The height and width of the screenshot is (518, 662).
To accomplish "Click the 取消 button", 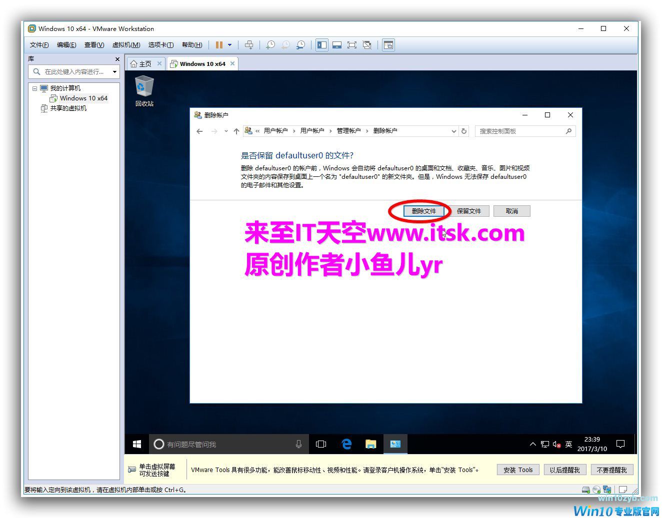I will (511, 211).
